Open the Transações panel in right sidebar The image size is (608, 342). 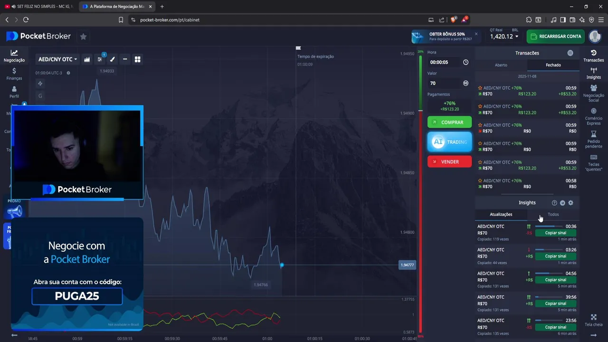coord(593,56)
